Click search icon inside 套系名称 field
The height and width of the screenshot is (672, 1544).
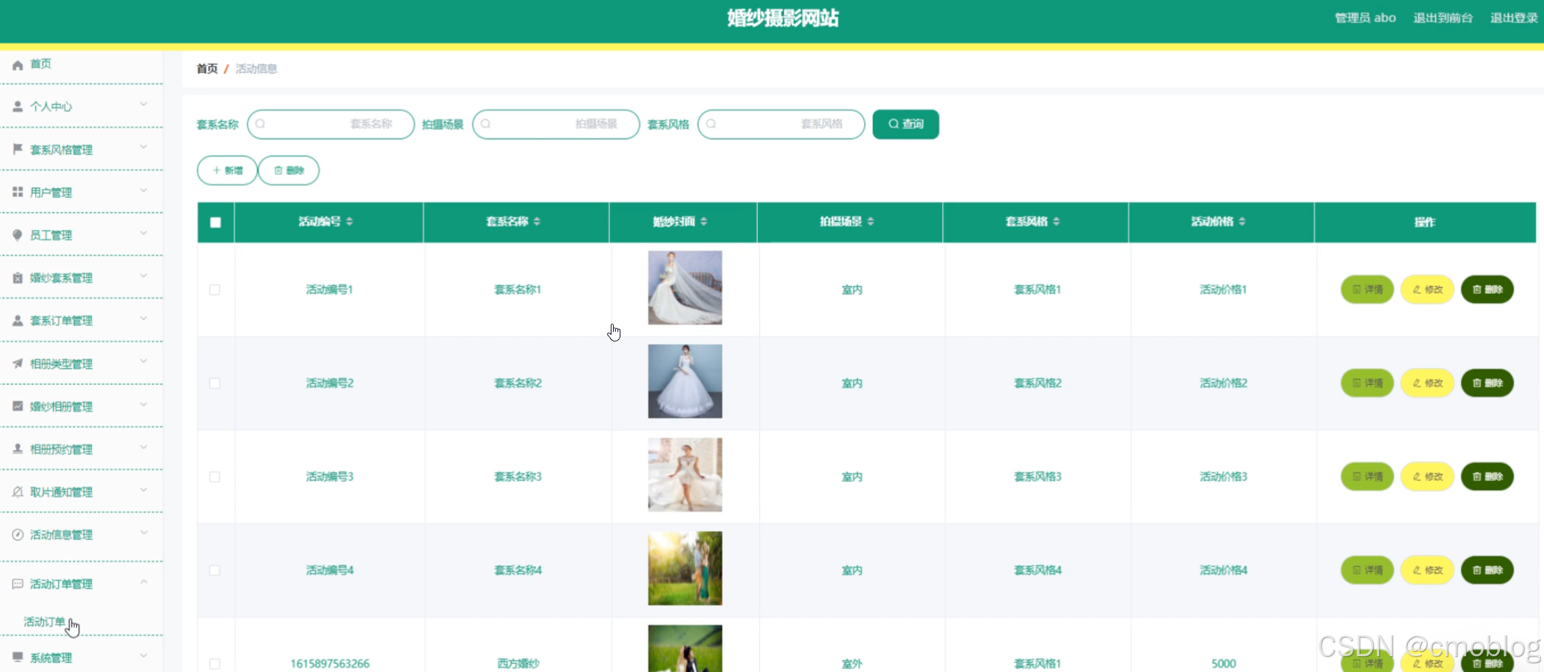coord(261,124)
